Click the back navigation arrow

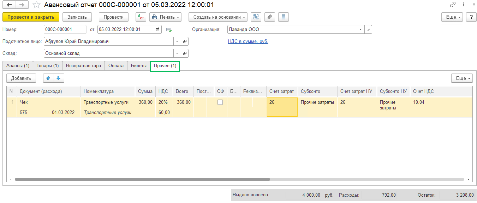9,5
